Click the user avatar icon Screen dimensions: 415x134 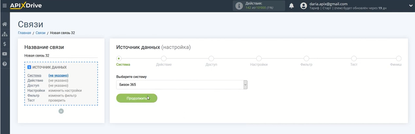pos(304,6)
